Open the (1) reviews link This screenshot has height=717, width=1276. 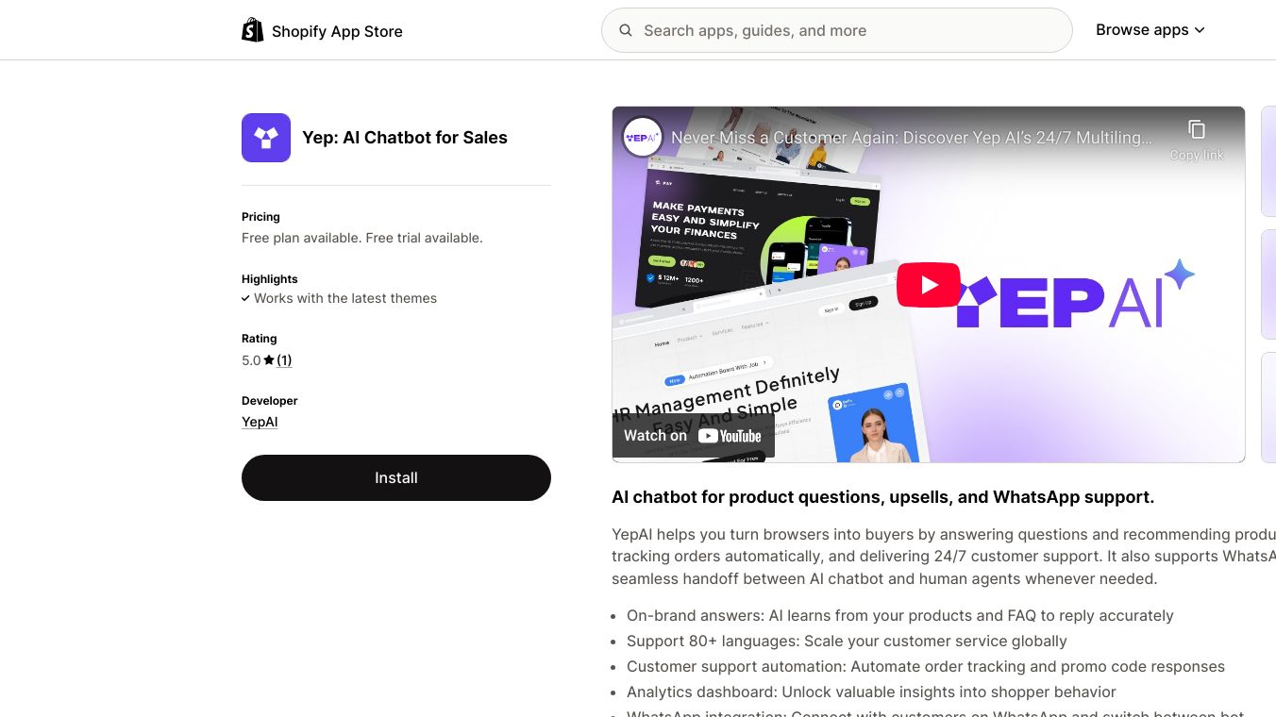(284, 360)
